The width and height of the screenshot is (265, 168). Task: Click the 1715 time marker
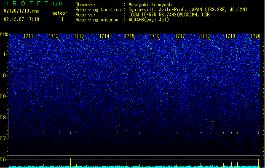[x=129, y=36]
